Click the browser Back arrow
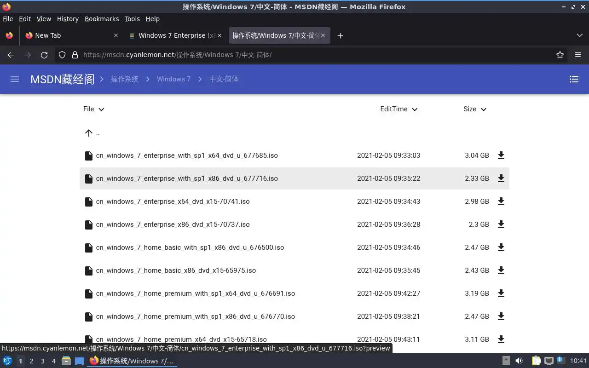Viewport: 589px width, 368px height. [11, 55]
